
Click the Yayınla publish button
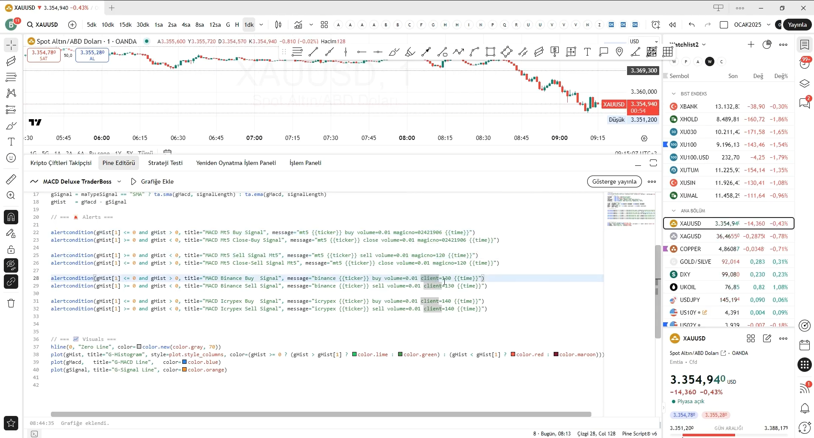(797, 25)
